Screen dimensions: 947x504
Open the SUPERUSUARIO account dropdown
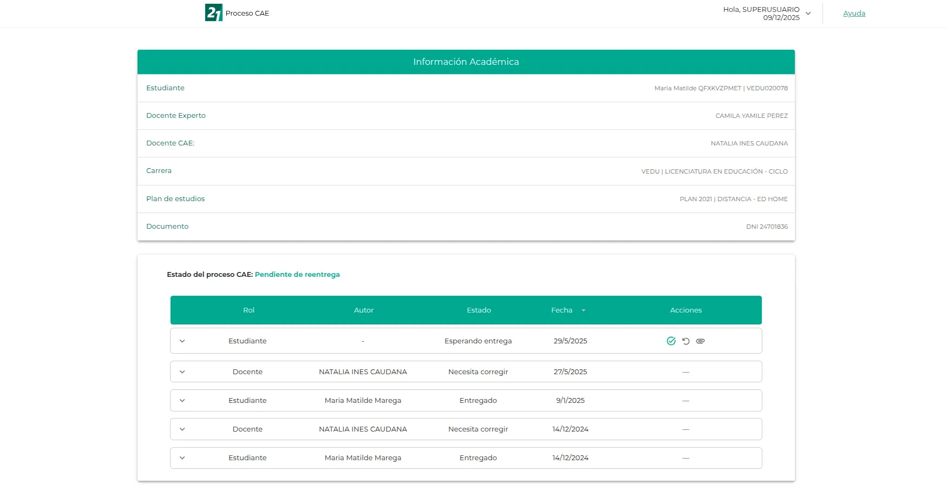(808, 13)
